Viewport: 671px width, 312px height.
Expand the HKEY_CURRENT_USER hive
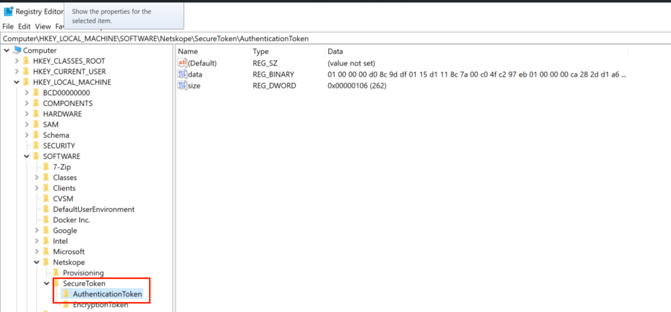[x=17, y=72]
